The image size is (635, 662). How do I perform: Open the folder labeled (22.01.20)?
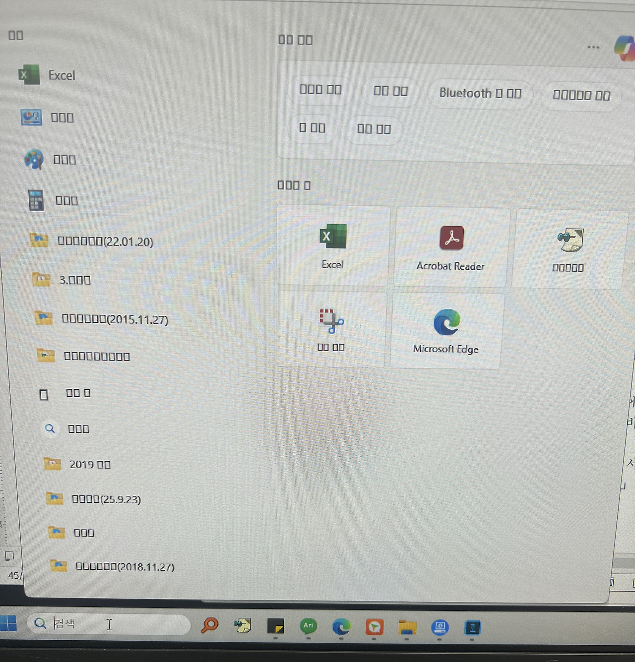pos(91,241)
